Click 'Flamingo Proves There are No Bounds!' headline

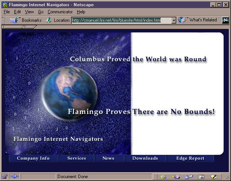pos(141,111)
